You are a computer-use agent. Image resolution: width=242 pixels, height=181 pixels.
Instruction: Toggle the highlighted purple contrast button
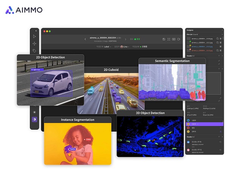[x=34, y=119]
